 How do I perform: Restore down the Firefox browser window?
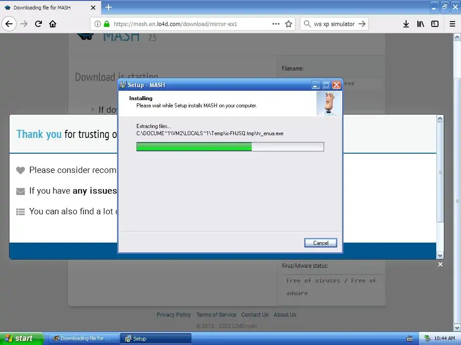(x=445, y=7)
